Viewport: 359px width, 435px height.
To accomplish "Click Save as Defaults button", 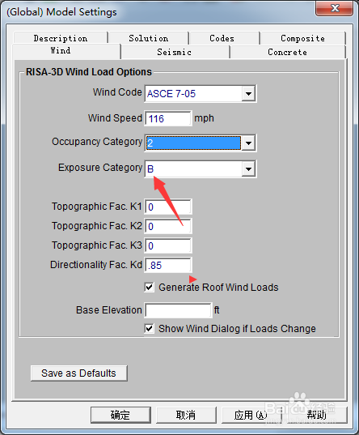I will coord(79,373).
